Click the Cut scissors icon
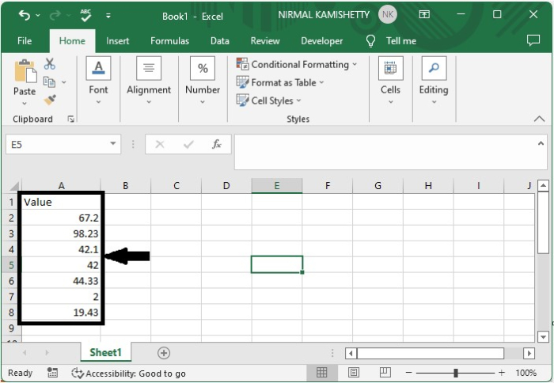Viewport: 554px width, 383px height. click(x=50, y=64)
